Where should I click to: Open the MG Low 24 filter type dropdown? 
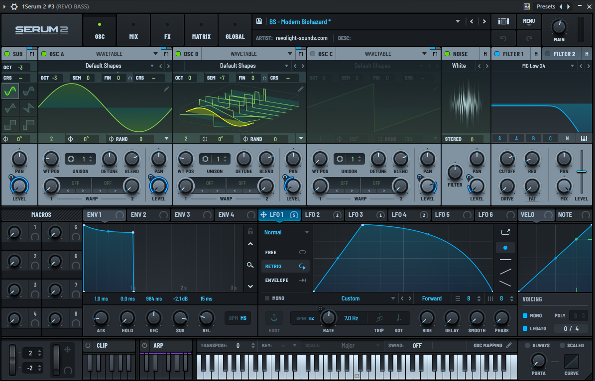tap(572, 66)
